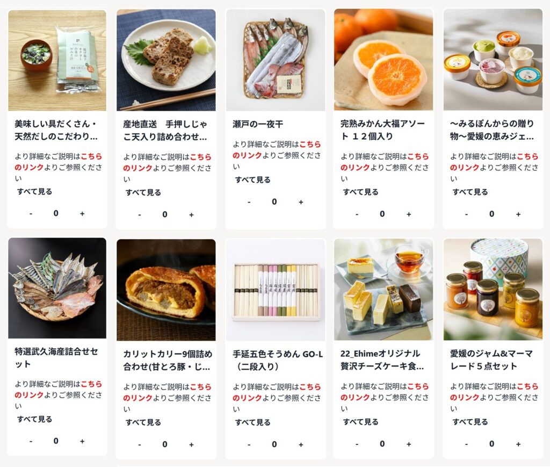The height and width of the screenshot is (467, 550).
Task: Follow the red link for カリットカリー9個詰め合わせ
Action: pos(168,392)
